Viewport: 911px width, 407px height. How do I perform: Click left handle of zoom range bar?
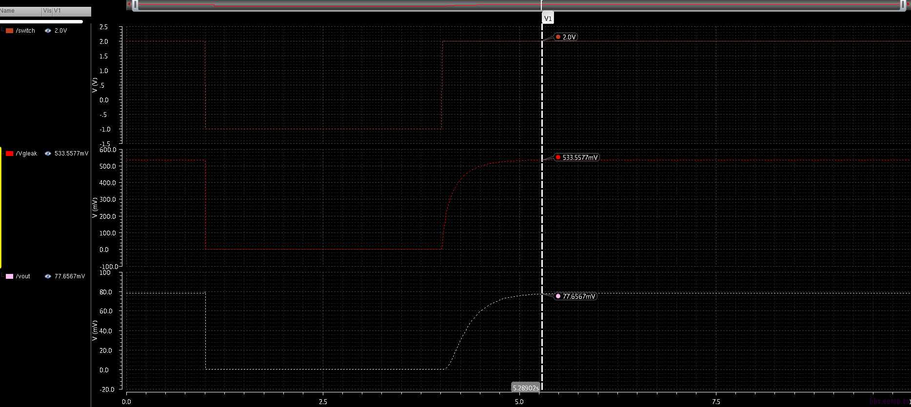coord(136,5)
